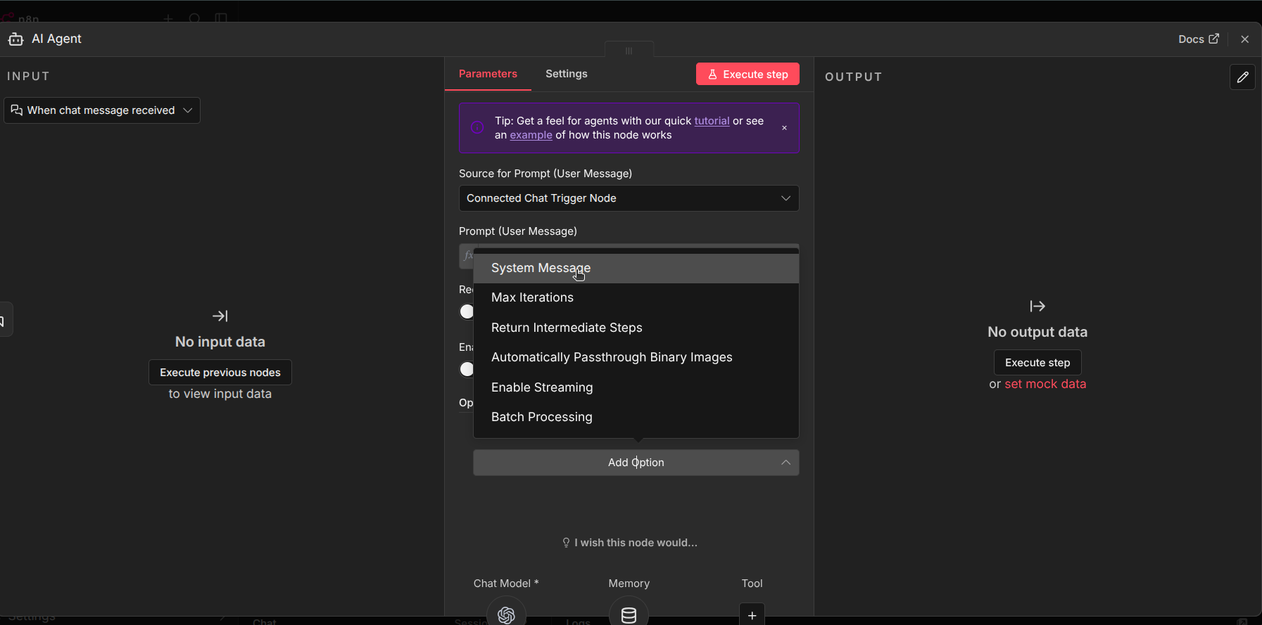Click the left-edge back tab
This screenshot has width=1262, height=625.
[x=4, y=320]
